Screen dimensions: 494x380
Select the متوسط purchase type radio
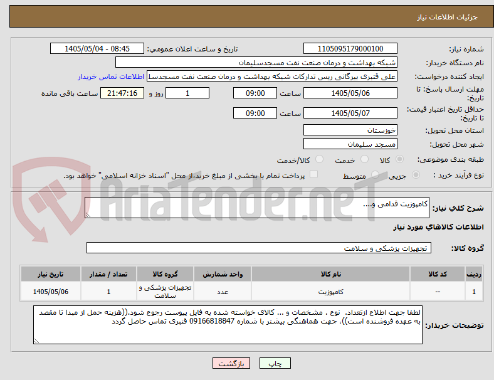coord(375,174)
